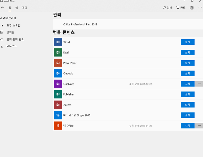This screenshot has height=157, width=203.
Task: Minimize the Microsoft Store window
Action: pyautogui.click(x=184, y=1)
